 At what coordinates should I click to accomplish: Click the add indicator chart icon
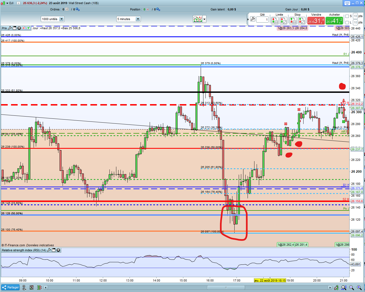[x=198, y=19]
